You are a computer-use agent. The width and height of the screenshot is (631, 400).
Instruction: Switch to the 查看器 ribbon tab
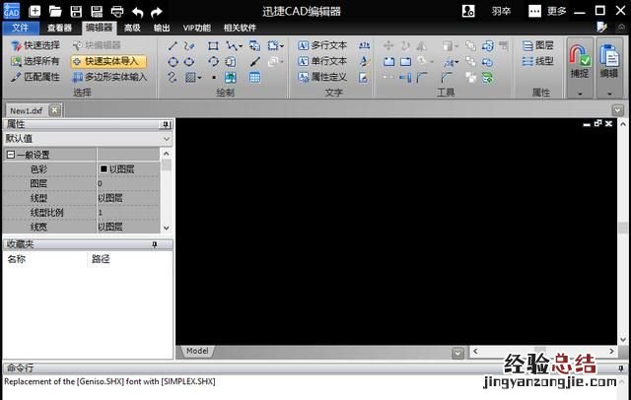coord(60,28)
